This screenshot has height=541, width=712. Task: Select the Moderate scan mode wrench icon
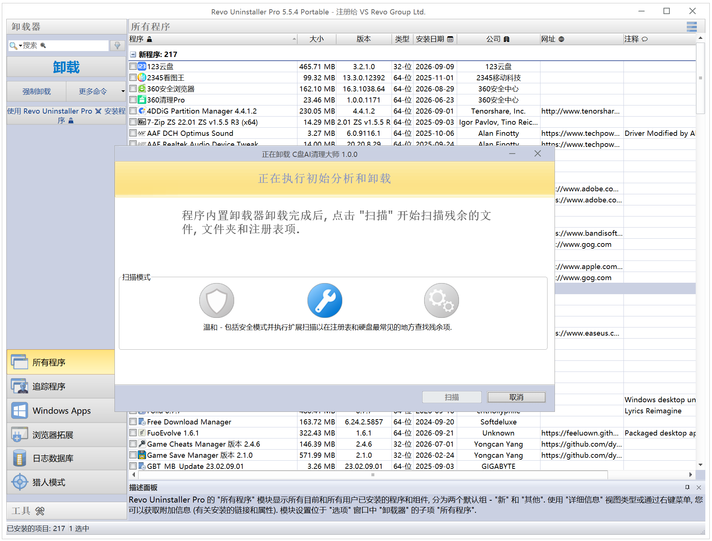point(325,300)
